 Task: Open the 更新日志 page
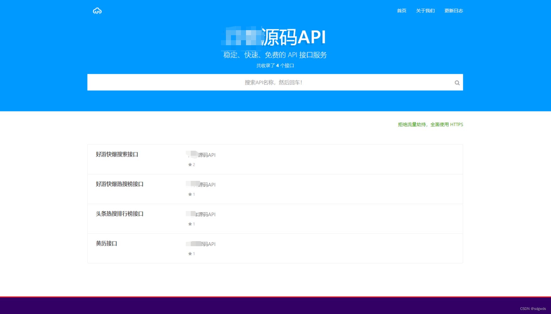(x=453, y=10)
